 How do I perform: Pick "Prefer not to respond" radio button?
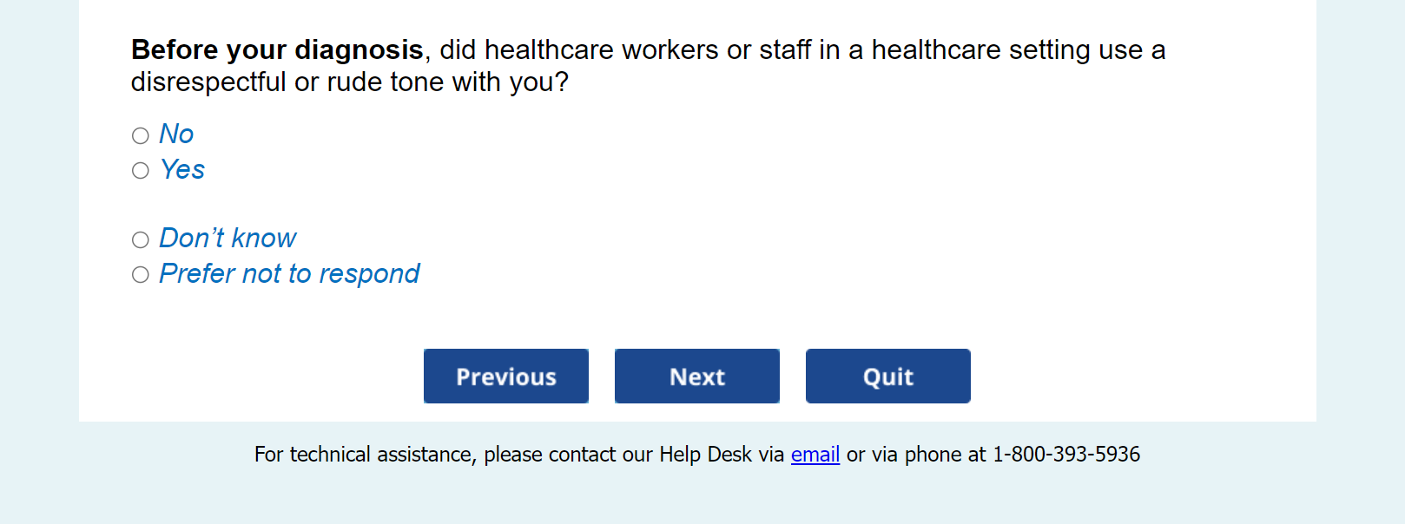click(141, 275)
